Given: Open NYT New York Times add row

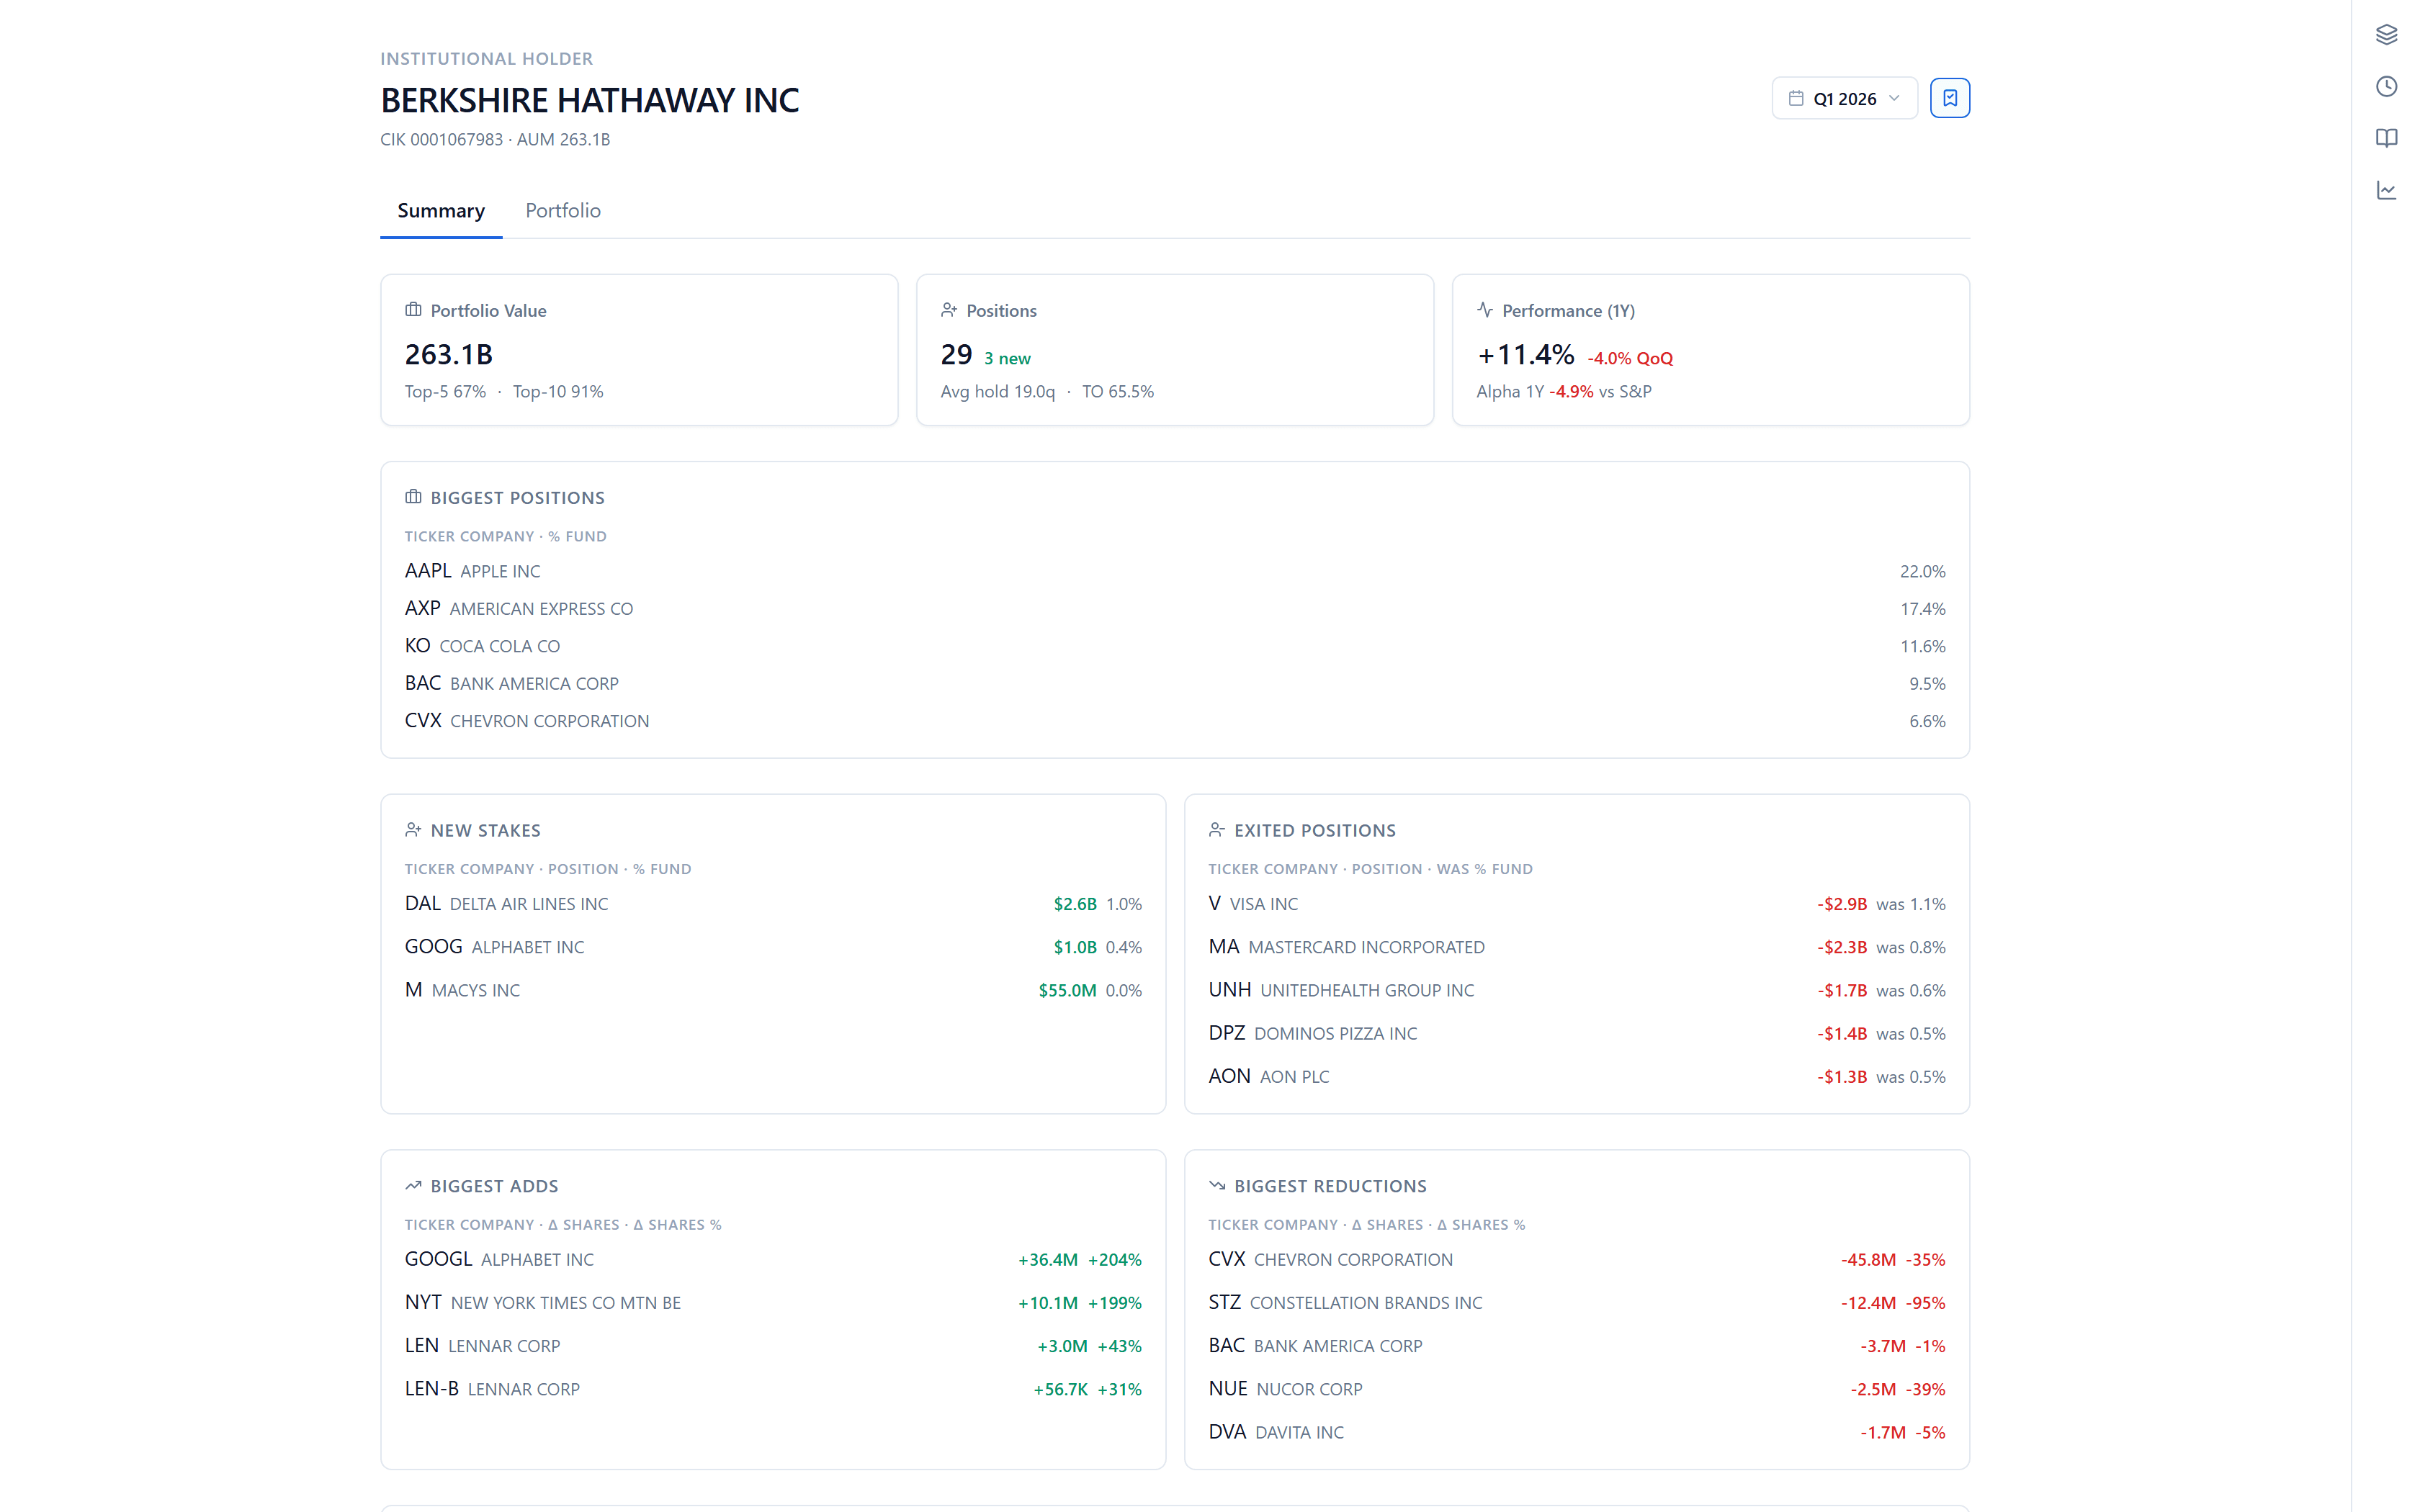Looking at the screenshot, I should coord(773,1303).
